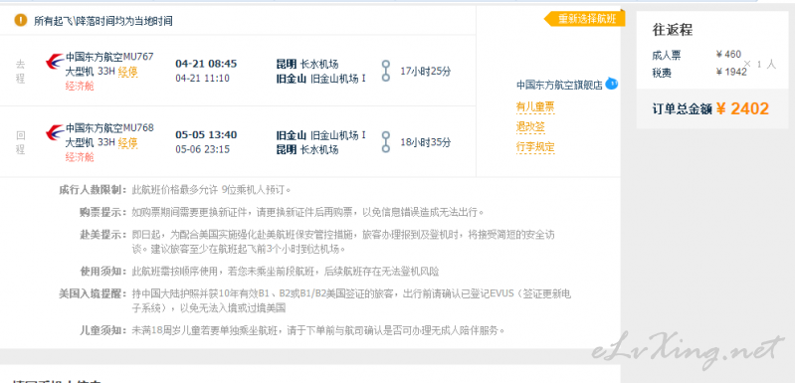Screen dimensions: 795x383
Task: Click the 赴美提示 label
Action: pyautogui.click(x=102, y=235)
